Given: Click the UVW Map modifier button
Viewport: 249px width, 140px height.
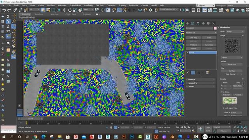Looking at the screenshot, I should [193, 38].
